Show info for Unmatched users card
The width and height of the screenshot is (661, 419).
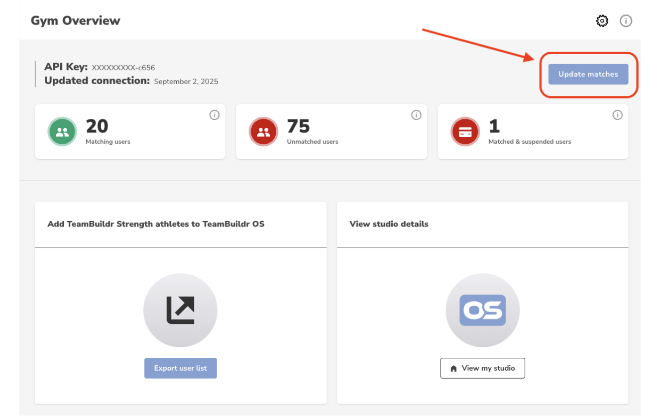pyautogui.click(x=416, y=115)
